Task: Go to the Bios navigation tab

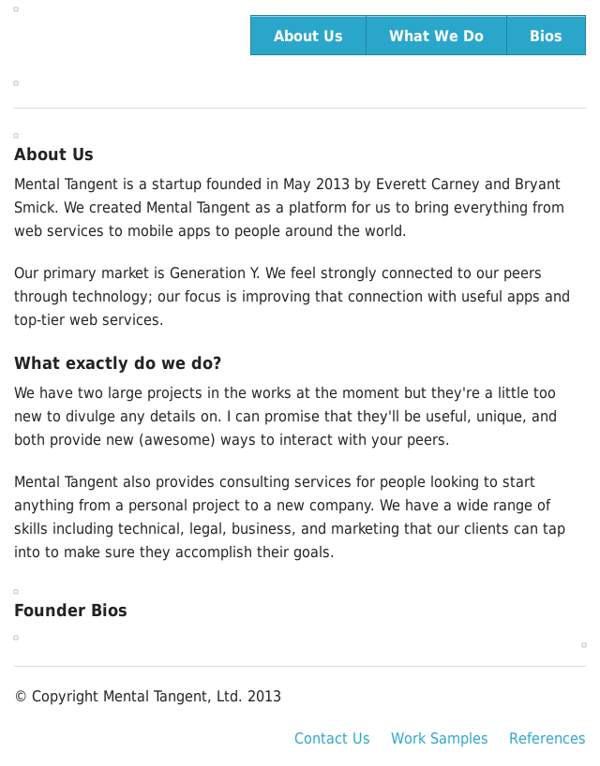Action: pos(546,36)
